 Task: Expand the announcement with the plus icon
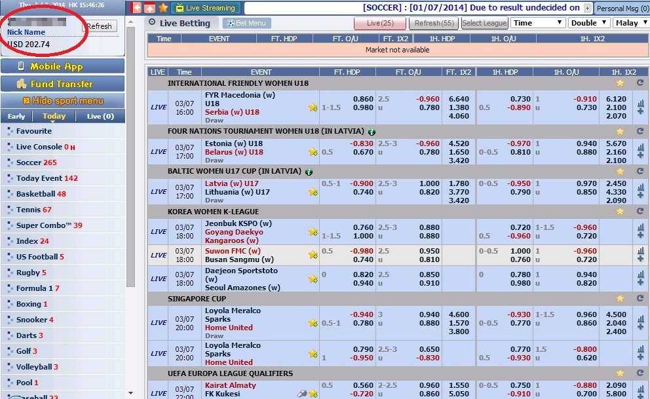point(587,8)
